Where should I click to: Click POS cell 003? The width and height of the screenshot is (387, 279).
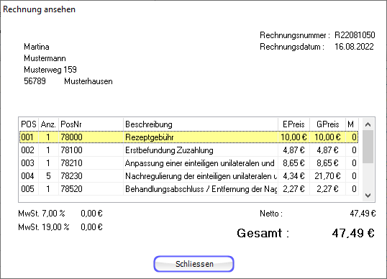pyautogui.click(x=27, y=163)
